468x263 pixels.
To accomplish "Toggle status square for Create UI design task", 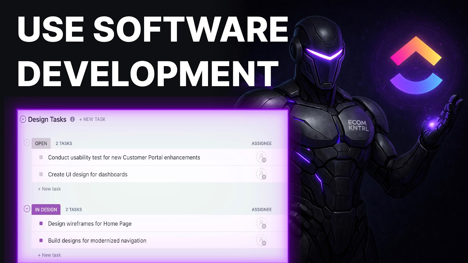I will pos(41,174).
